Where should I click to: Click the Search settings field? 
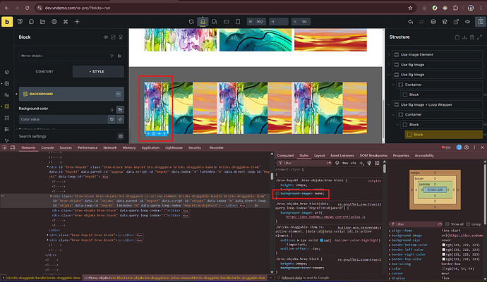click(67, 137)
